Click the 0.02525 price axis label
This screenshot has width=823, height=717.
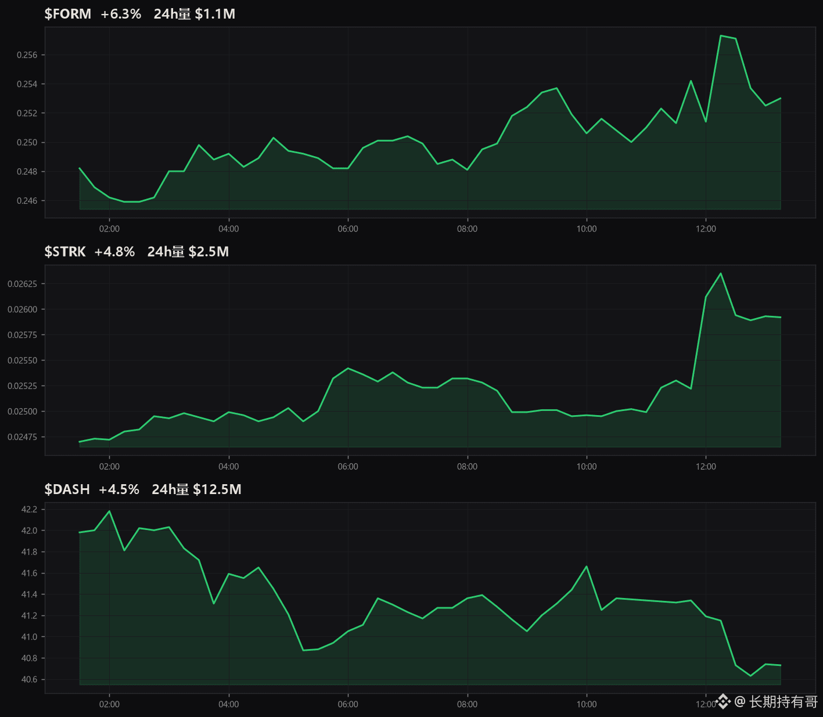(22, 386)
